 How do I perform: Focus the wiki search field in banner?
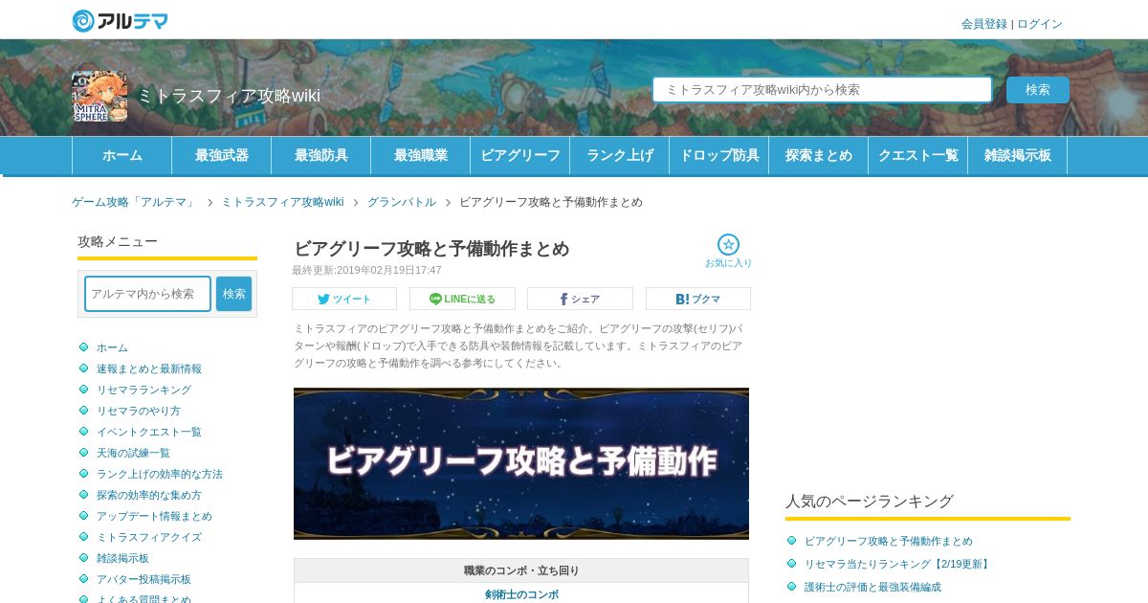823,90
